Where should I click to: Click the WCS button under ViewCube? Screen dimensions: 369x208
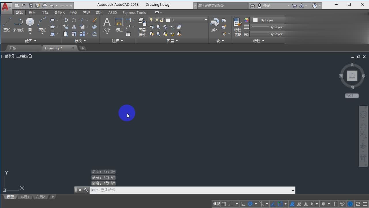352,96
